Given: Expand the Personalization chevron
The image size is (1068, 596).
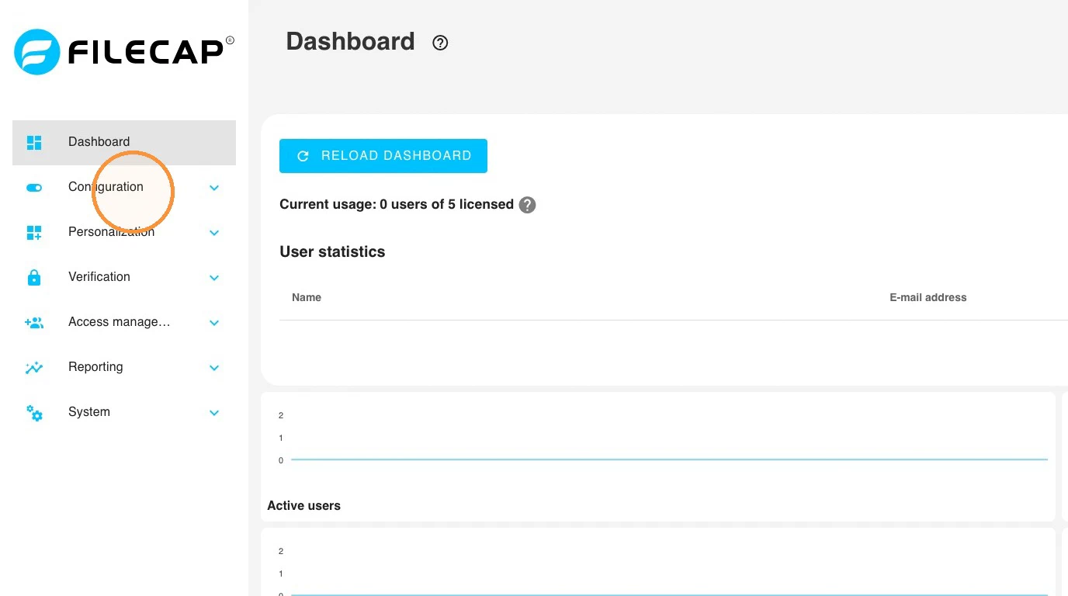Looking at the screenshot, I should click(214, 233).
